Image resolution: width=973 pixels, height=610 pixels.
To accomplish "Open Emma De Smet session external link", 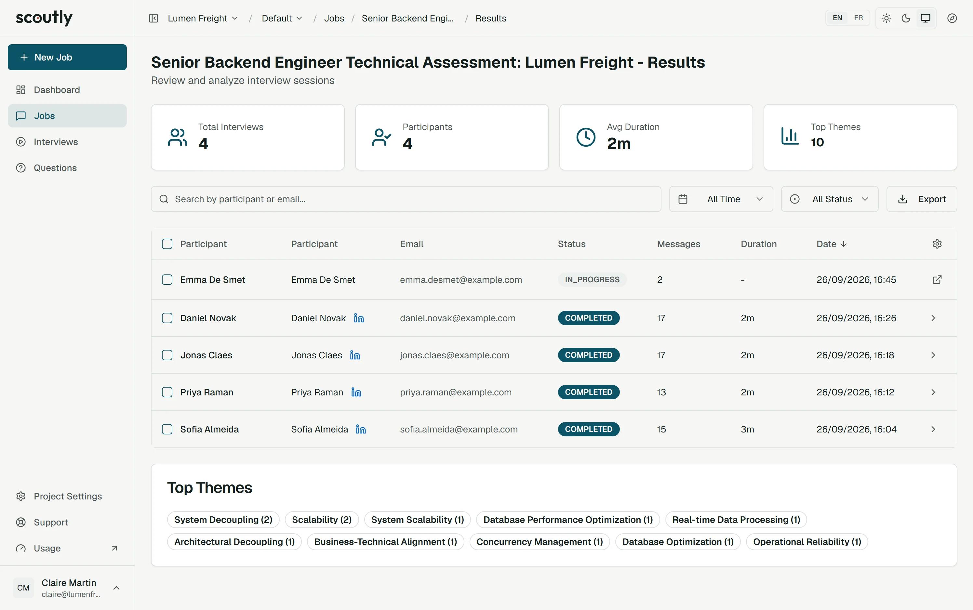I will [937, 280].
